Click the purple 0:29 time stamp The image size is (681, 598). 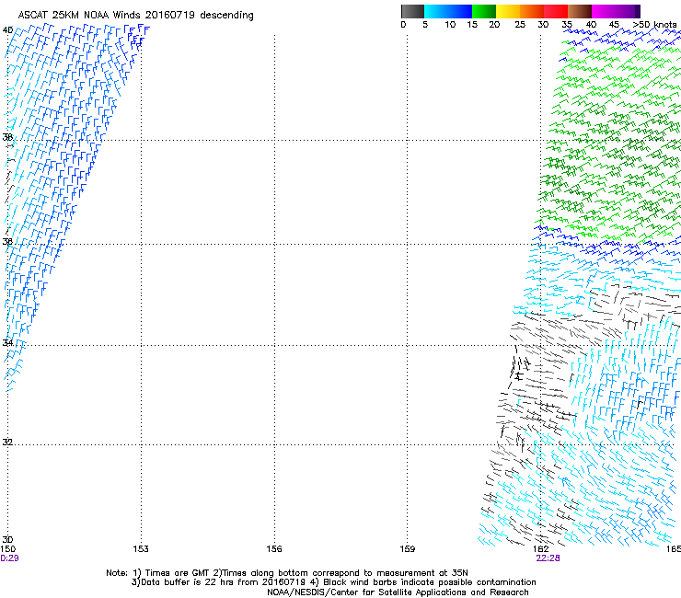(x=9, y=558)
